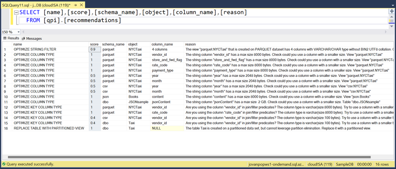Viewport: 396px width, 169px height.
Task: Click the score column header
Action: tap(95, 44)
